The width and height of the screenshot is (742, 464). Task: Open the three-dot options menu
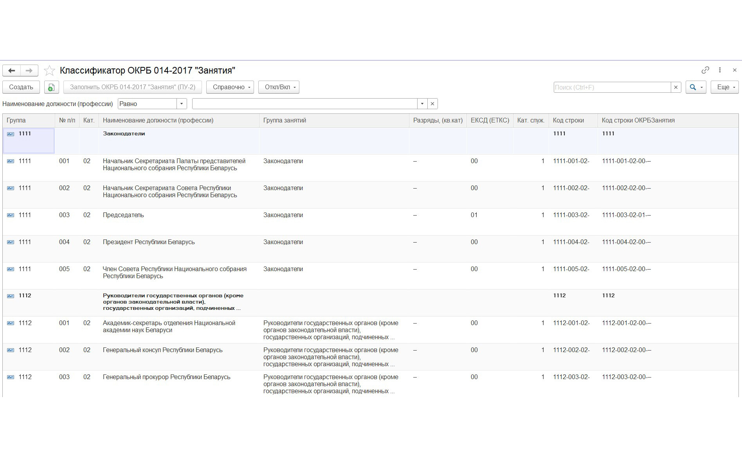[720, 70]
